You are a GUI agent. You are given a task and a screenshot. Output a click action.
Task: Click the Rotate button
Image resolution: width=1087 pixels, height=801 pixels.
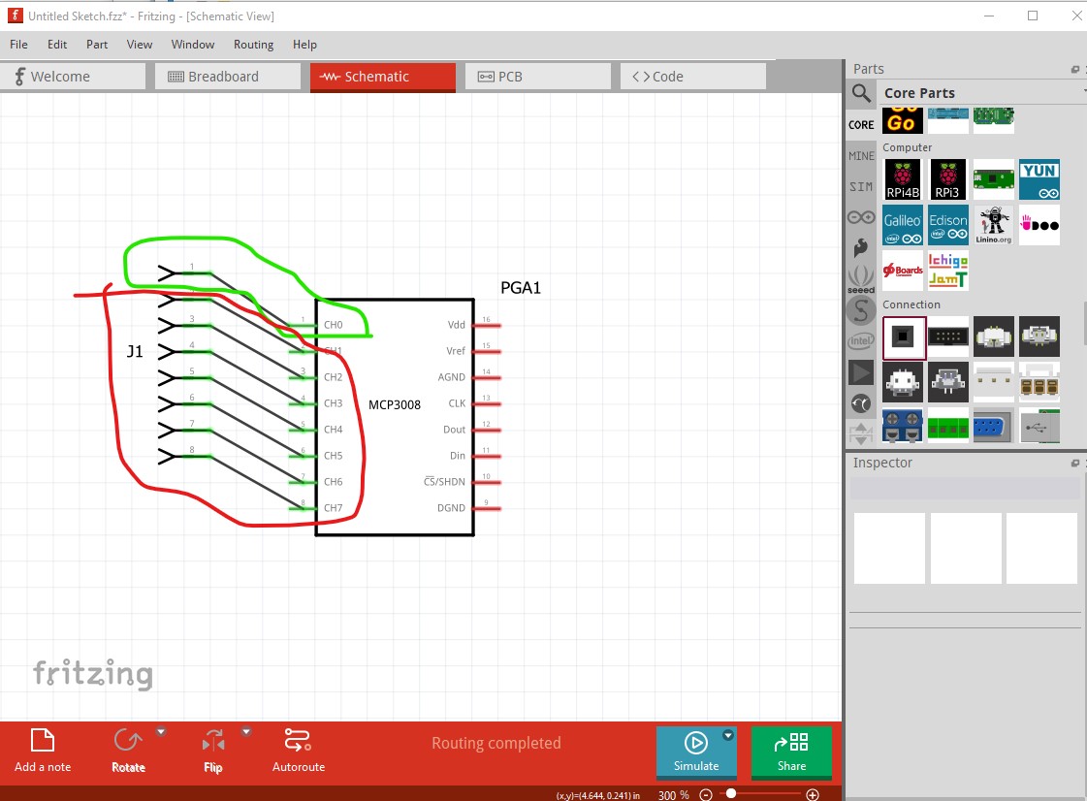pos(128,752)
